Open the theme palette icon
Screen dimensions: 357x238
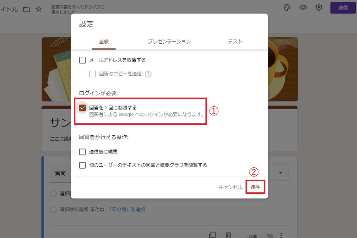288,8
